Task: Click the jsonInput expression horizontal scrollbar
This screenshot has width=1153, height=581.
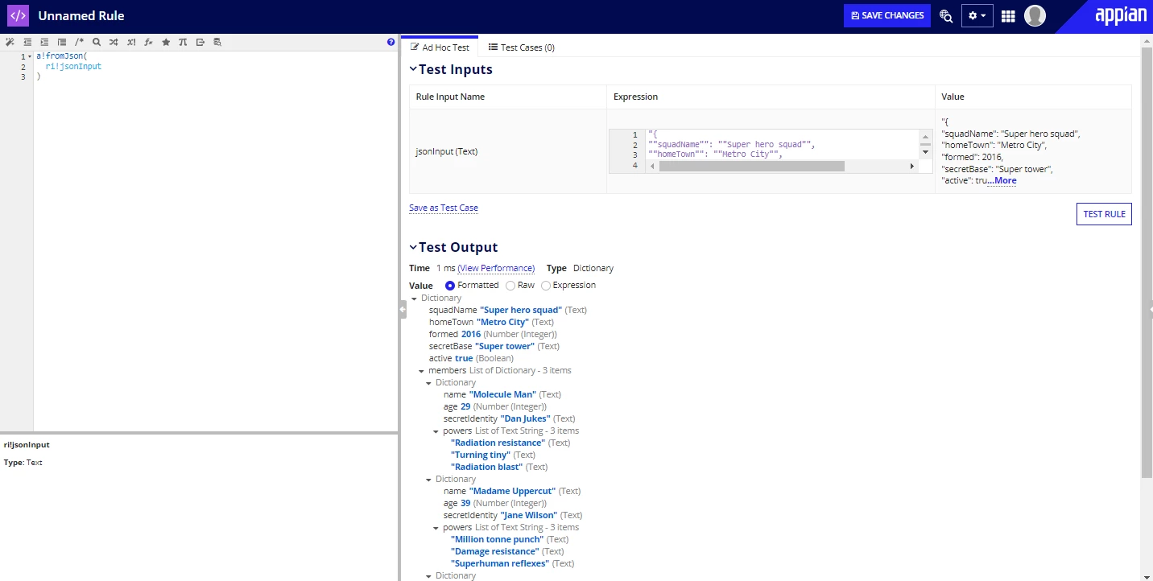Action: tap(752, 166)
